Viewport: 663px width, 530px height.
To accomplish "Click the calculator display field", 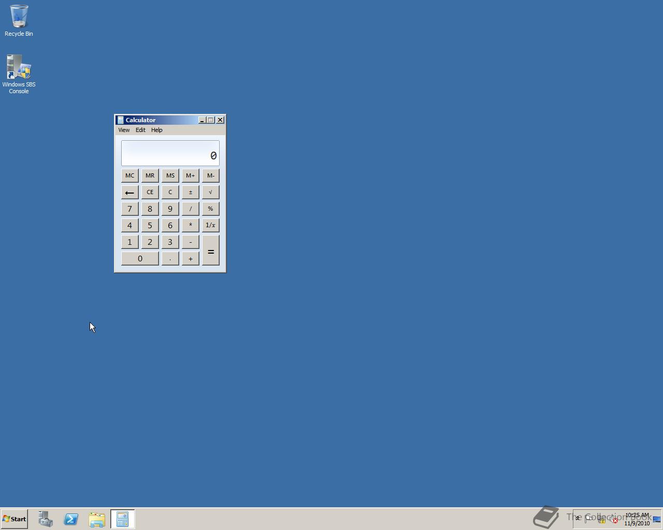I will 170,153.
